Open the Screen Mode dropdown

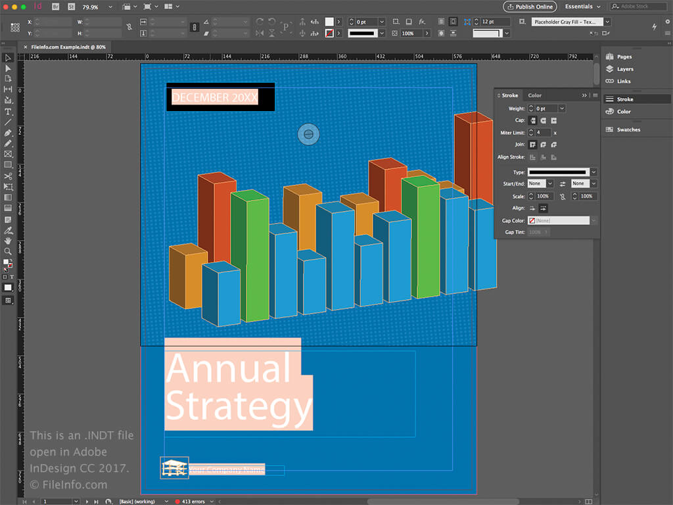tap(151, 7)
